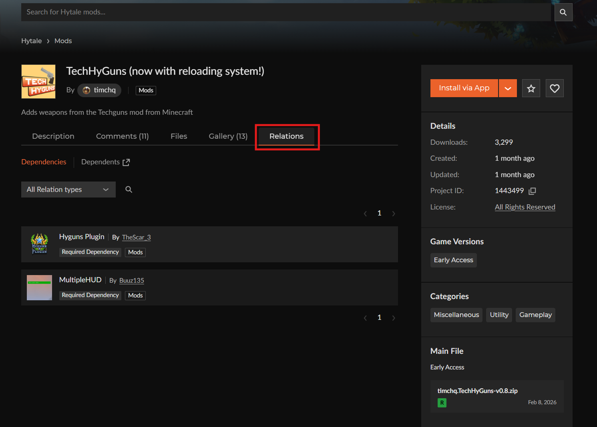Click Mods tag on MultipleHUD row

135,295
